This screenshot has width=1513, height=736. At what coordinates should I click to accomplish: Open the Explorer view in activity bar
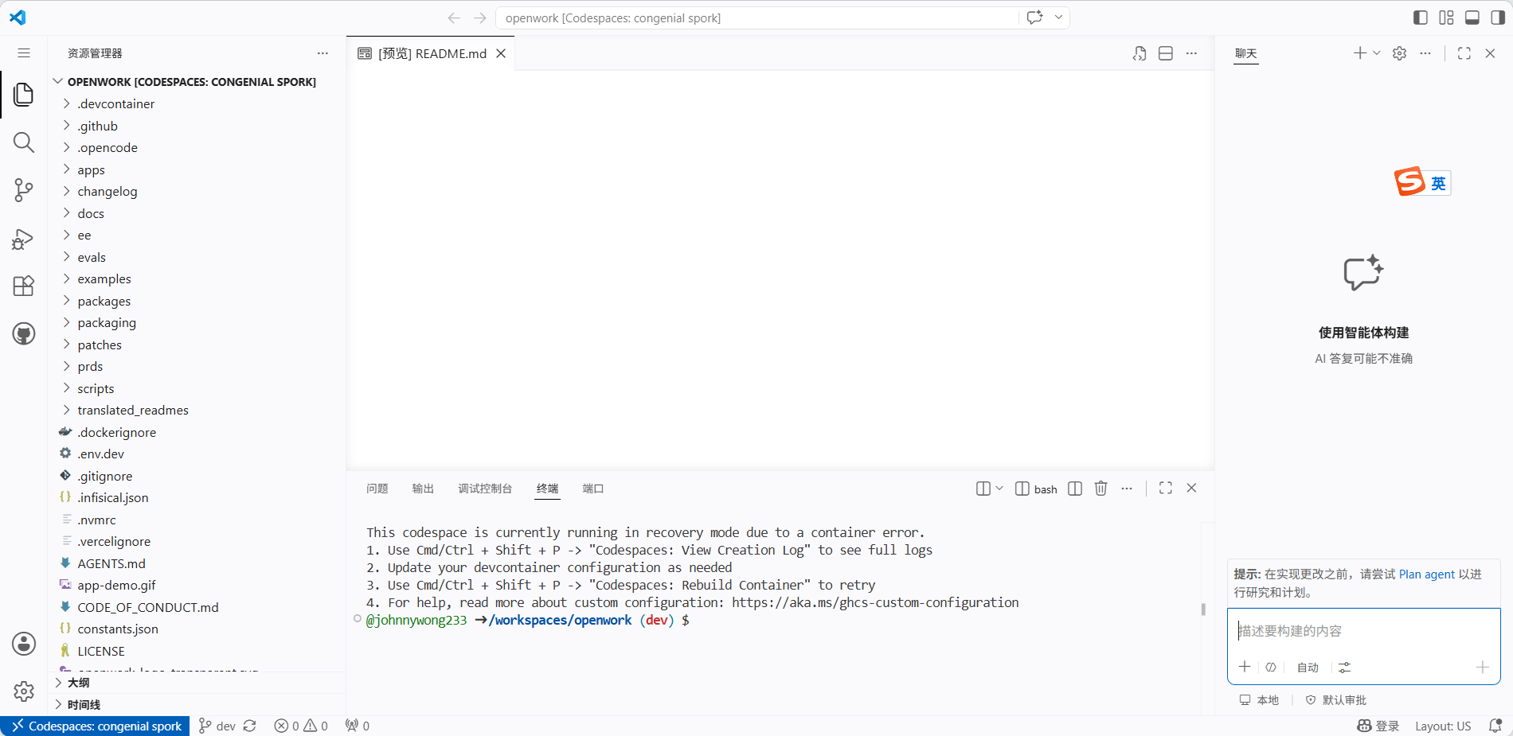point(24,95)
